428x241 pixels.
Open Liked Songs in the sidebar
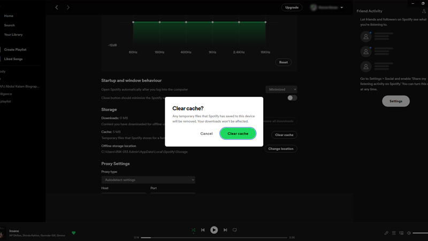(13, 59)
